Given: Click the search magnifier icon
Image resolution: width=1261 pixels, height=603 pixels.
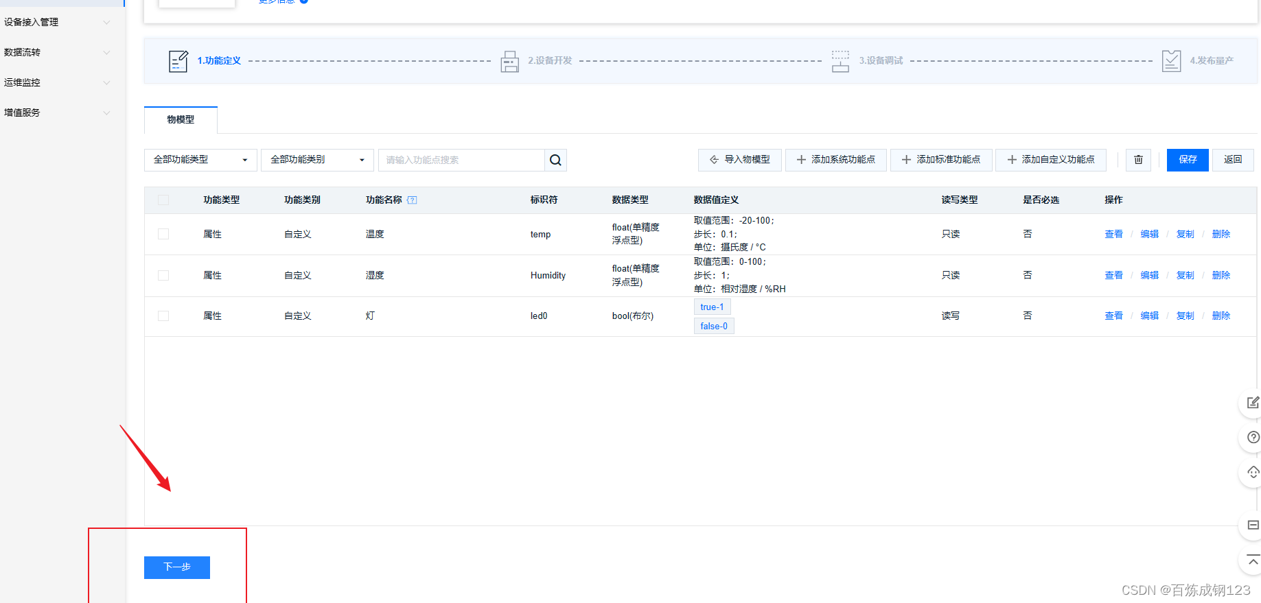Looking at the screenshot, I should pos(555,160).
